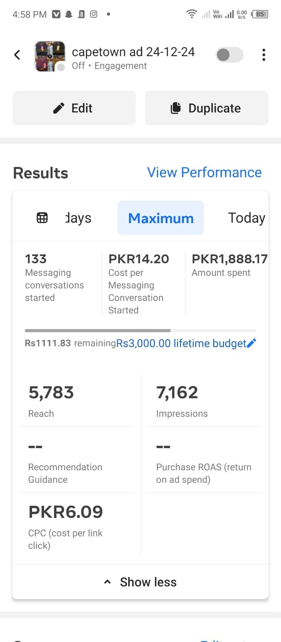This screenshot has height=642, width=281.
Task: Tap the back arrow icon
Action: tap(17, 55)
